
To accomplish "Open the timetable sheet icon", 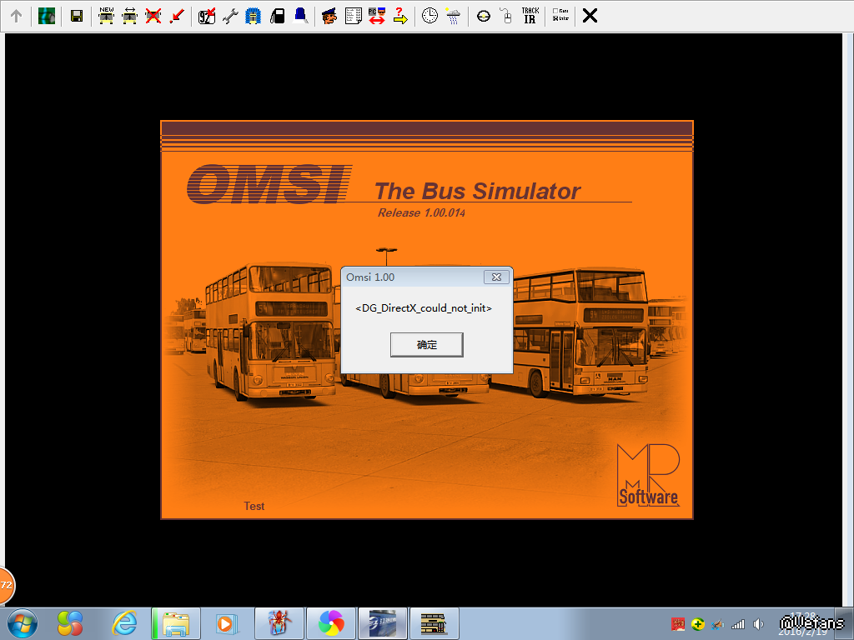I will coord(353,17).
